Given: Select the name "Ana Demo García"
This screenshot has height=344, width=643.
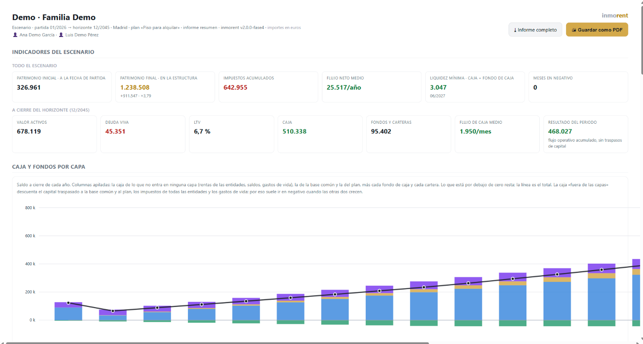Looking at the screenshot, I should click(37, 35).
